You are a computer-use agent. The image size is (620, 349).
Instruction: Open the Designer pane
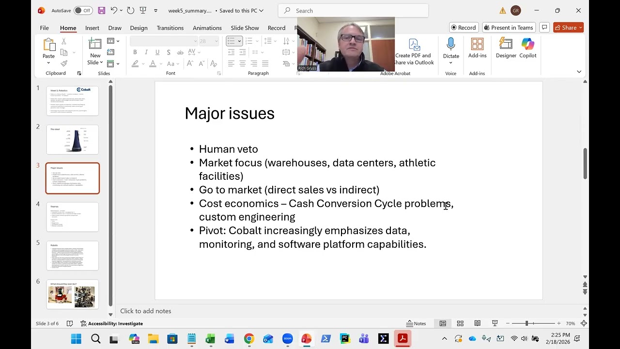pos(506,48)
